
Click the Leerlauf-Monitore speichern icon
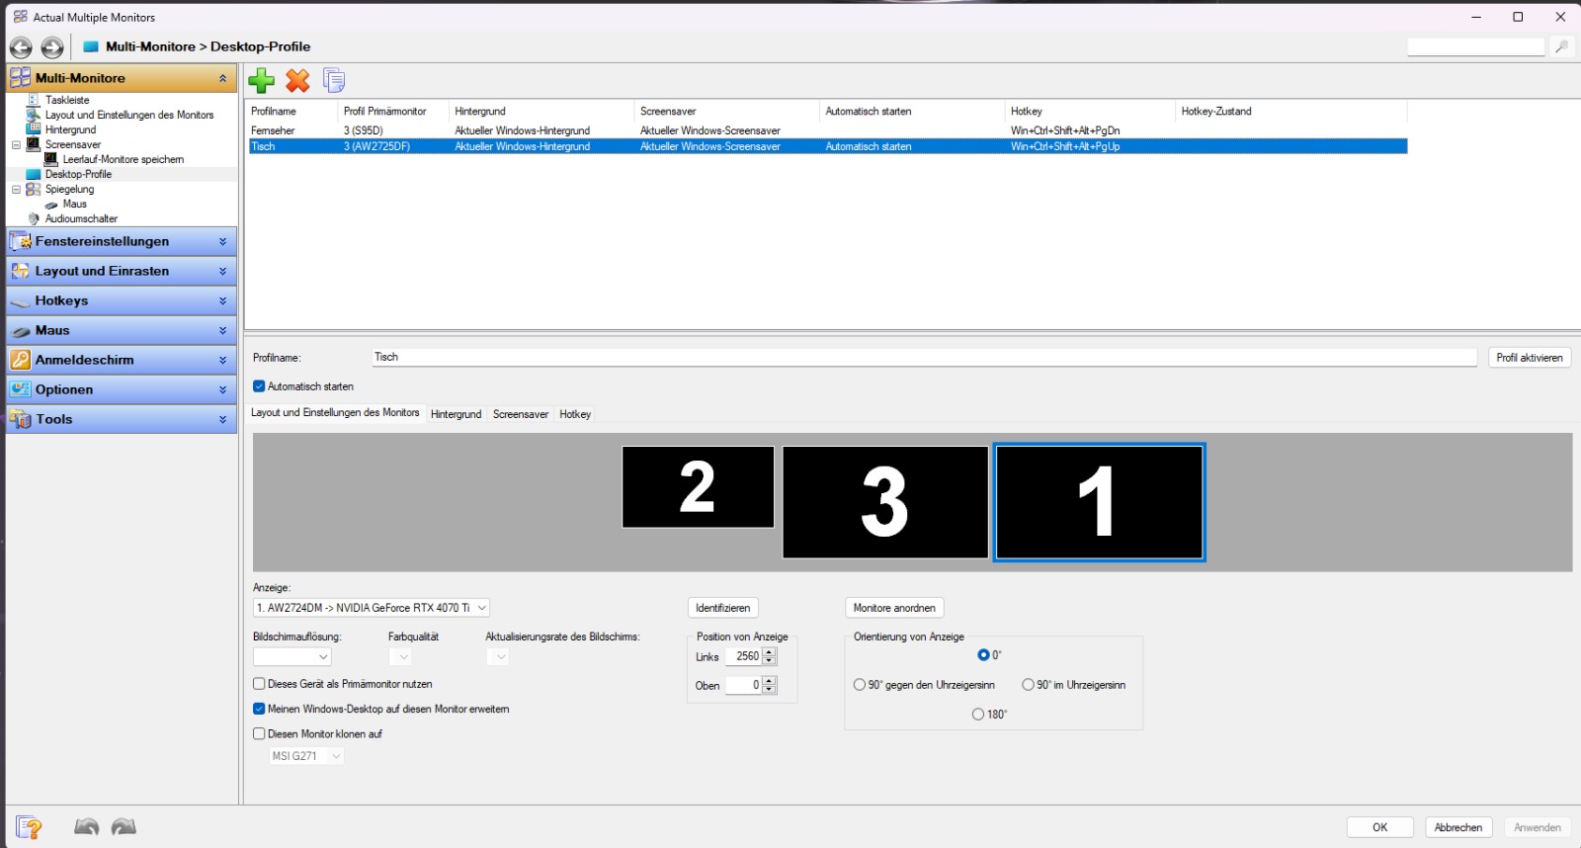tap(51, 159)
